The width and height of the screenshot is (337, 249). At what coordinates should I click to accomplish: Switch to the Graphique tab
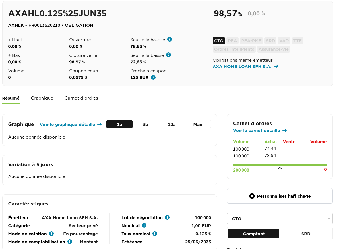42,98
